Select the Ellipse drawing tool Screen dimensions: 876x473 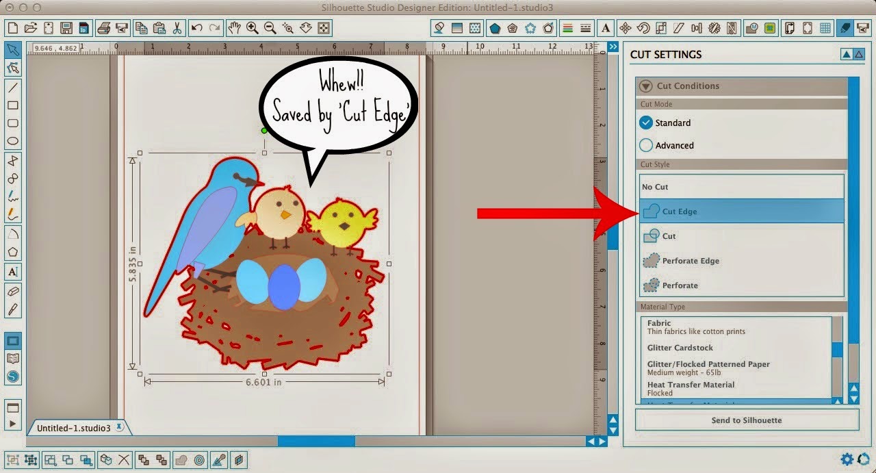click(x=12, y=141)
